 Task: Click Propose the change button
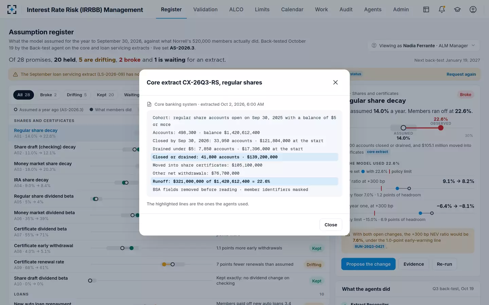pos(368,264)
